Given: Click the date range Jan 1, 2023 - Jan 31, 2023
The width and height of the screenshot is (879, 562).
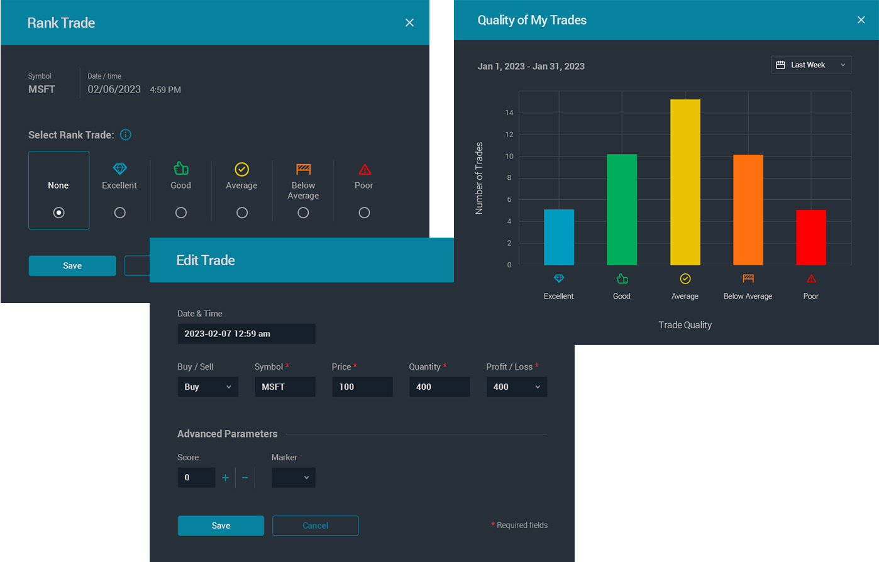Looking at the screenshot, I should (x=531, y=66).
